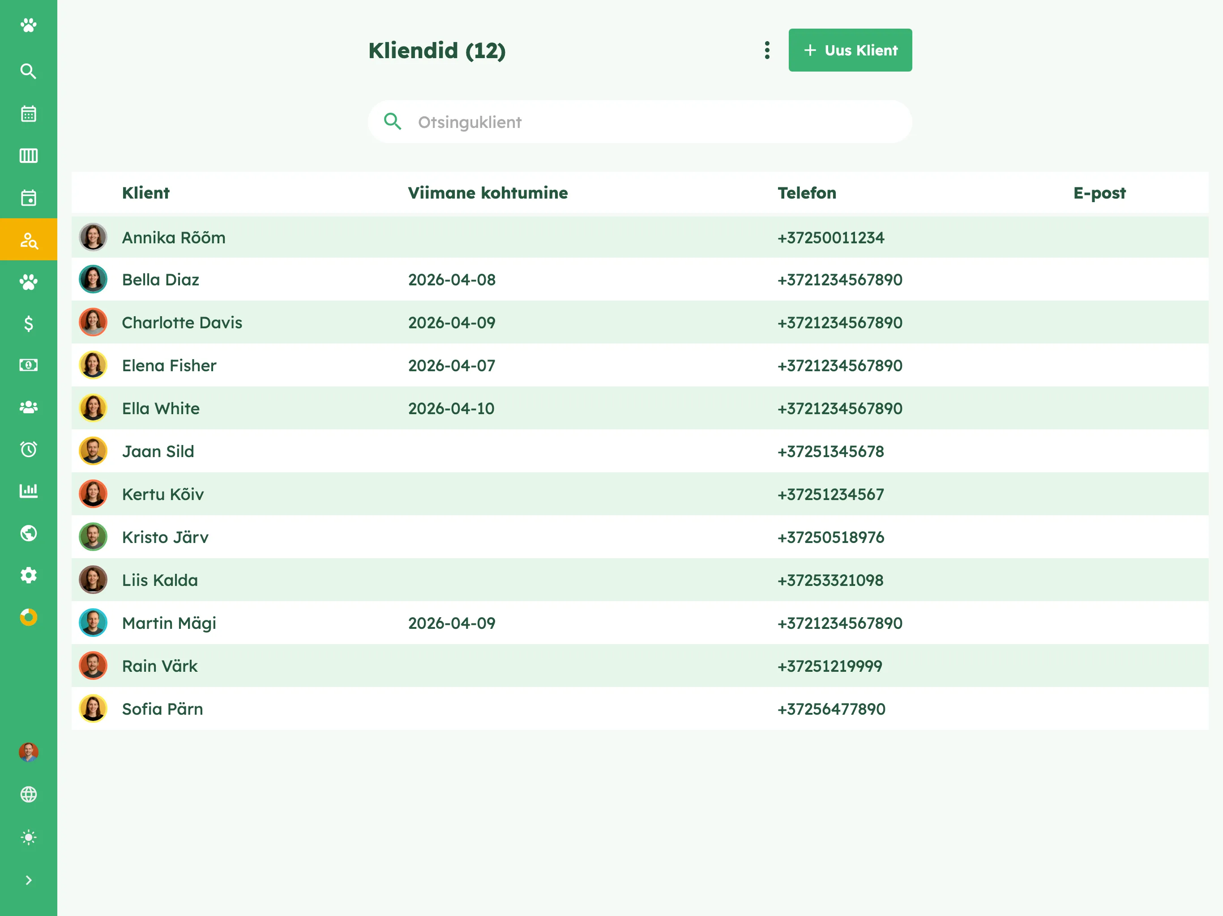Viewport: 1223px width, 916px height.
Task: Expand the sidebar with the chevron arrow
Action: click(28, 880)
